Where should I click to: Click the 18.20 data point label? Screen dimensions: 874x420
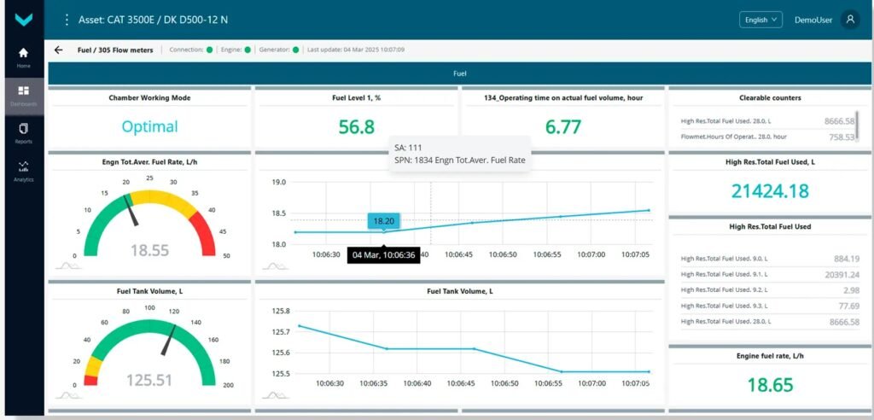[383, 221]
